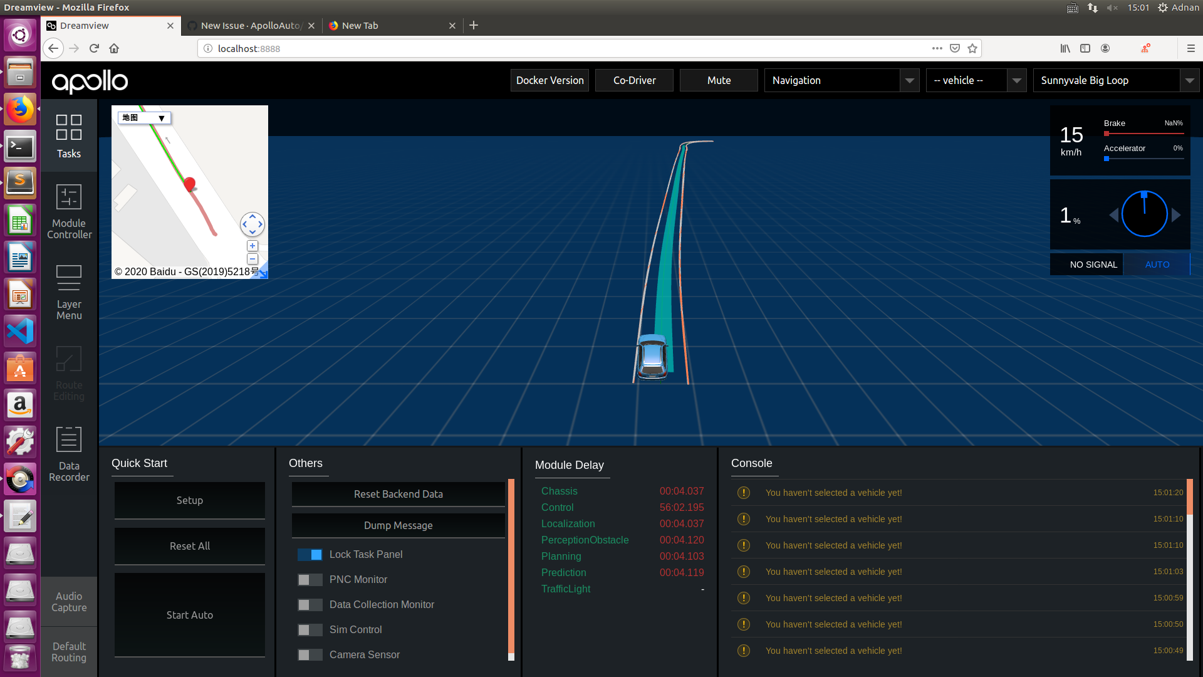Click the Start Auto button
Image resolution: width=1203 pixels, height=677 pixels.
point(190,615)
